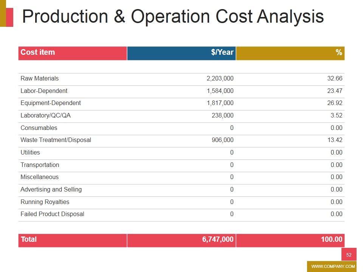Click the 'Equipment-Dependent' row label
This screenshot has height=272, width=363.
(50, 103)
